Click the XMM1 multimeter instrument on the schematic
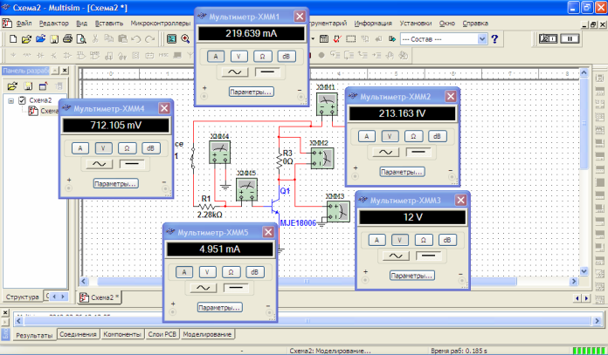 (x=327, y=104)
